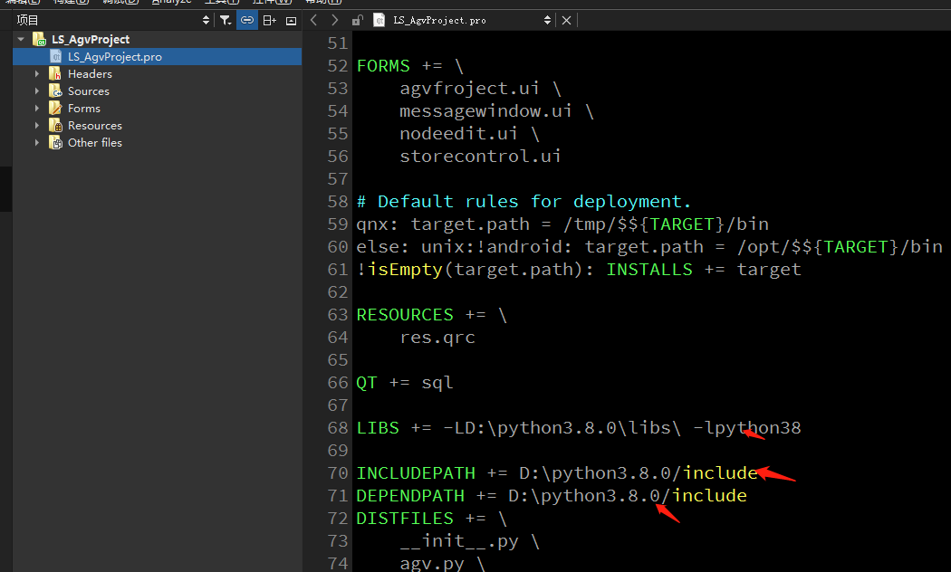Click res.qrc on line 64
951x572 pixels.
(437, 338)
